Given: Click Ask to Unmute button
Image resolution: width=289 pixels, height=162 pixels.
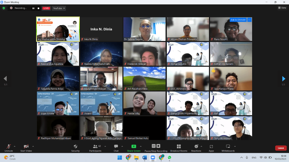Looking at the screenshot, I should point(238,20).
